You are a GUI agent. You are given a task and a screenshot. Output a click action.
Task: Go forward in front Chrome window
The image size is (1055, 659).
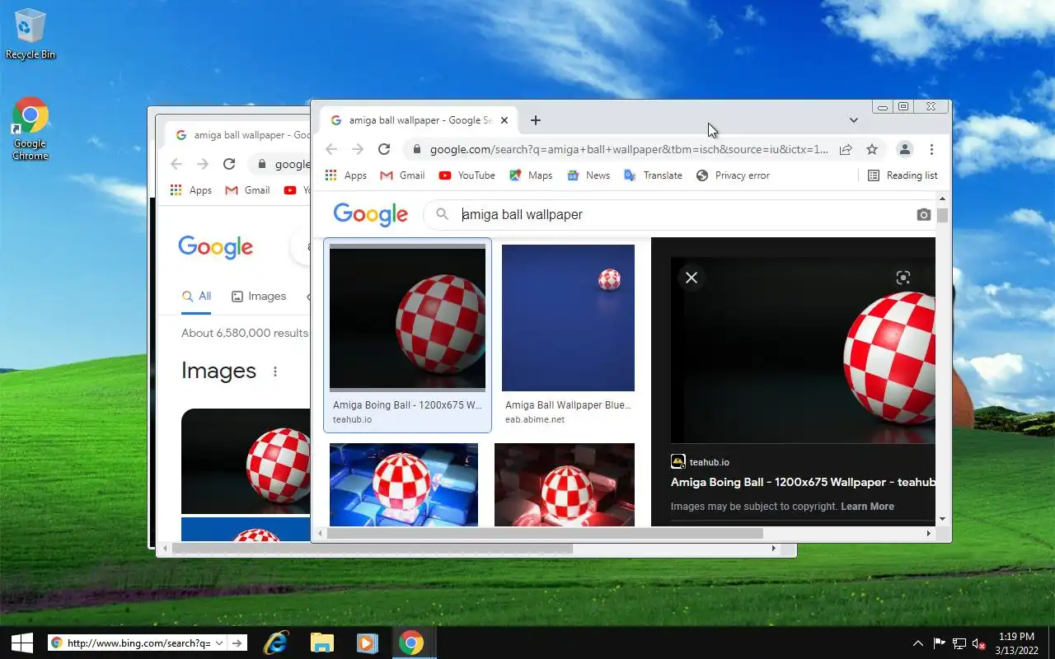[x=358, y=149]
